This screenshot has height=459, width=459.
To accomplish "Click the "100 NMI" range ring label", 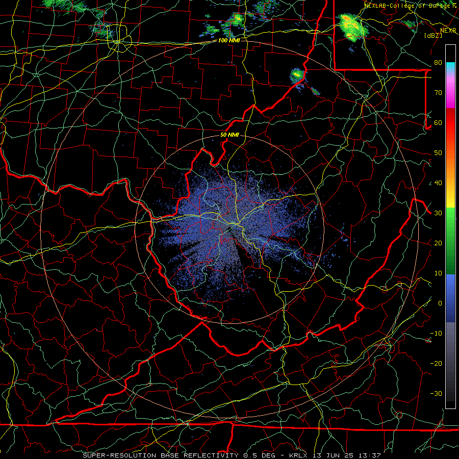I will tap(229, 40).
